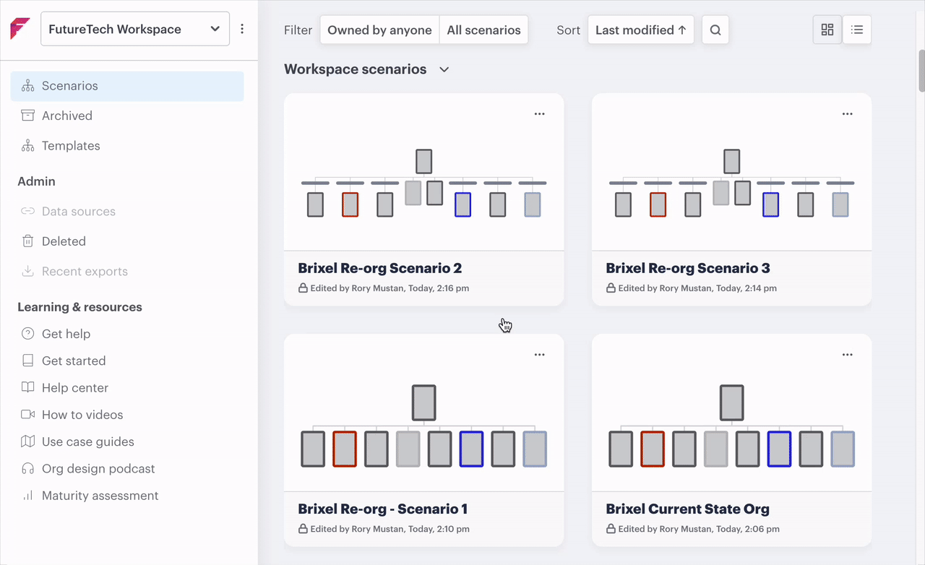Open the Deleted items page
This screenshot has width=925, height=565.
coord(64,241)
